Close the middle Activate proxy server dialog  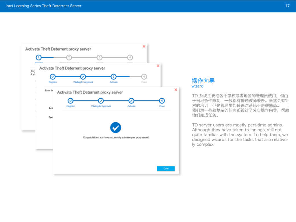click(158, 66)
